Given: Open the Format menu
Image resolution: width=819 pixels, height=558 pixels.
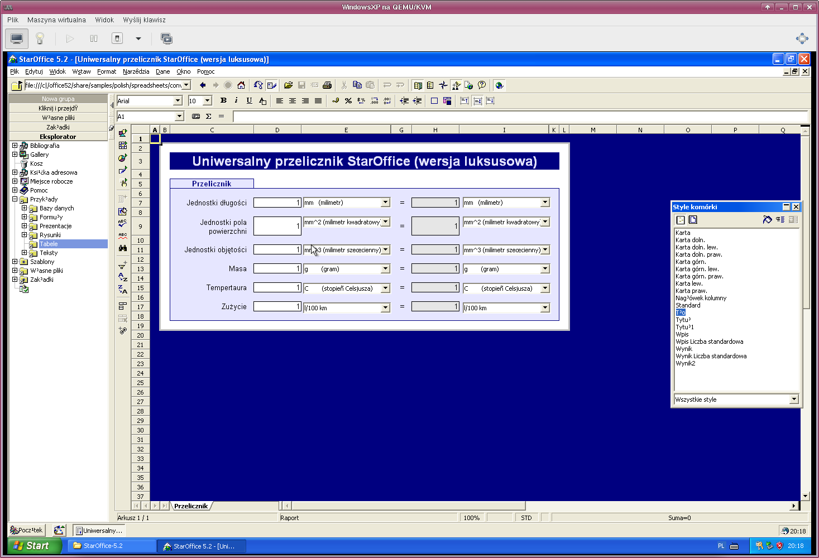Looking at the screenshot, I should pos(107,71).
